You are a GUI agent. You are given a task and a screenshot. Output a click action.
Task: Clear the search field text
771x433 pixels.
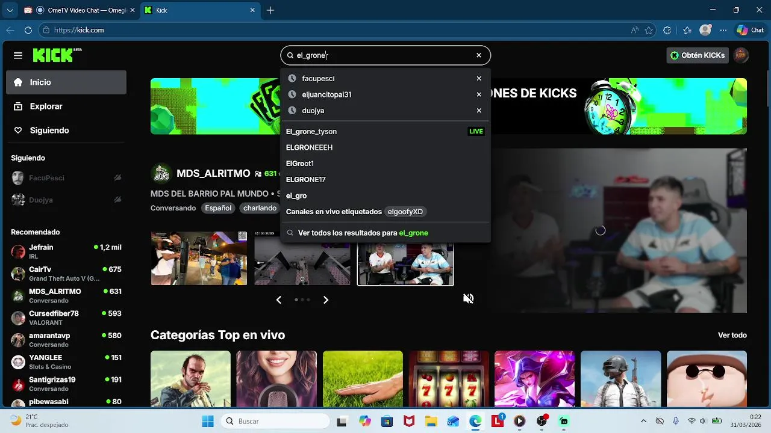tap(479, 55)
